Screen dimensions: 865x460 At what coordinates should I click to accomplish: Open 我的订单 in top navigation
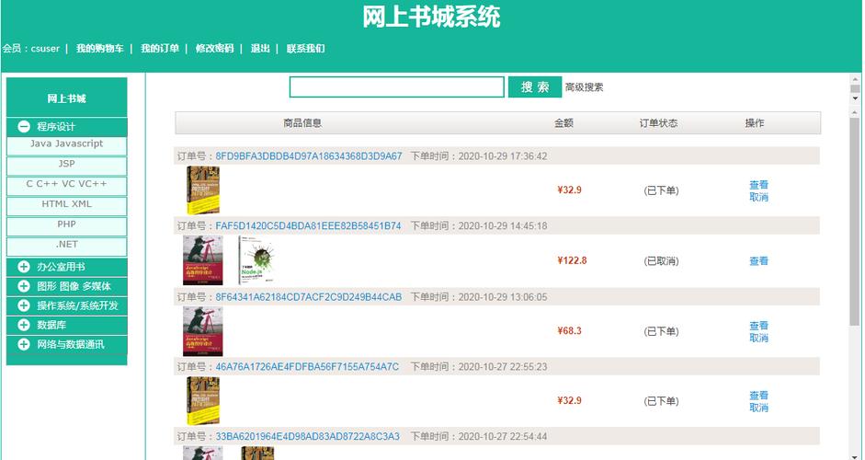(x=160, y=49)
